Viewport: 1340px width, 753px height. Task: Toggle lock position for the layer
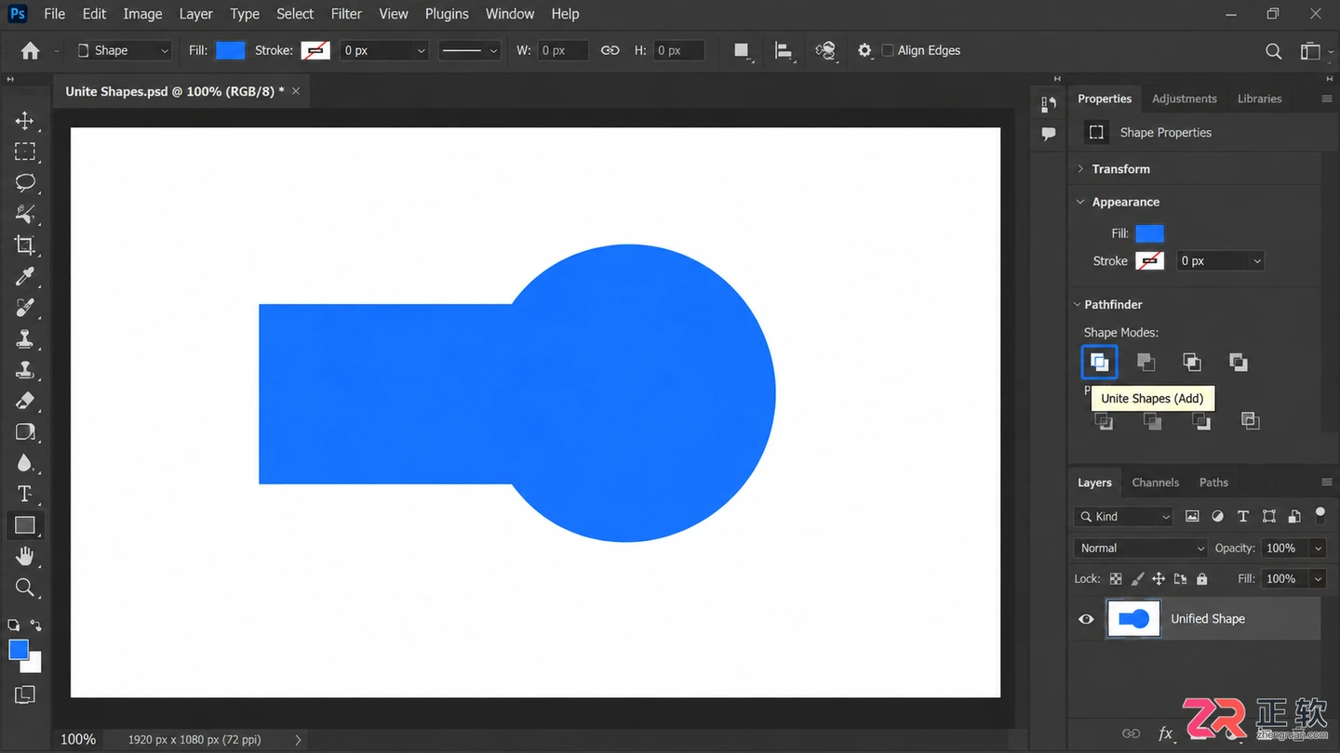pos(1159,579)
